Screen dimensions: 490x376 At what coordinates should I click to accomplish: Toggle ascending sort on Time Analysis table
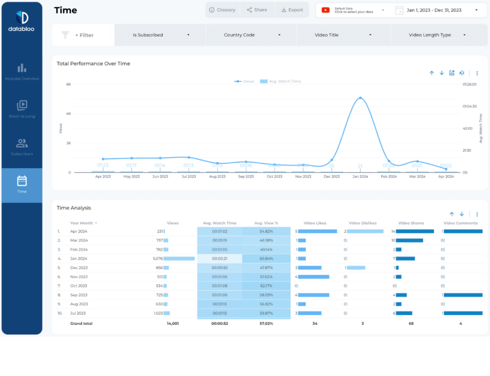451,214
